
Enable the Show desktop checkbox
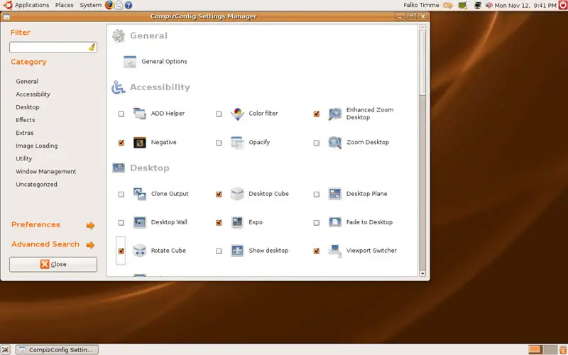[x=219, y=251]
